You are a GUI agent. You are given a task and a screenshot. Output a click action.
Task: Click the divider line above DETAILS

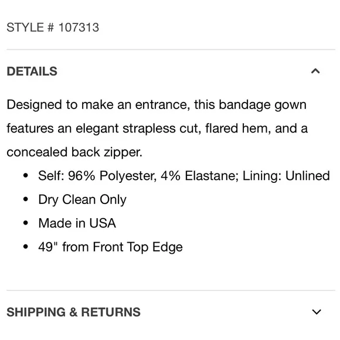pyautogui.click(x=171, y=49)
